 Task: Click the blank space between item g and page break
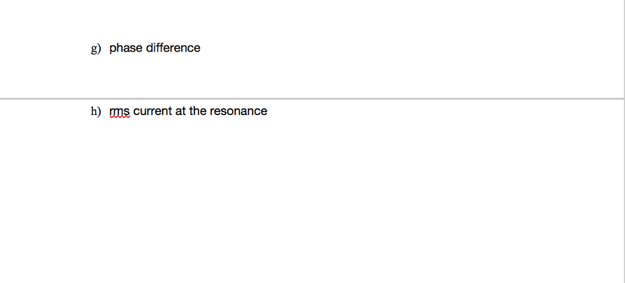click(311, 76)
